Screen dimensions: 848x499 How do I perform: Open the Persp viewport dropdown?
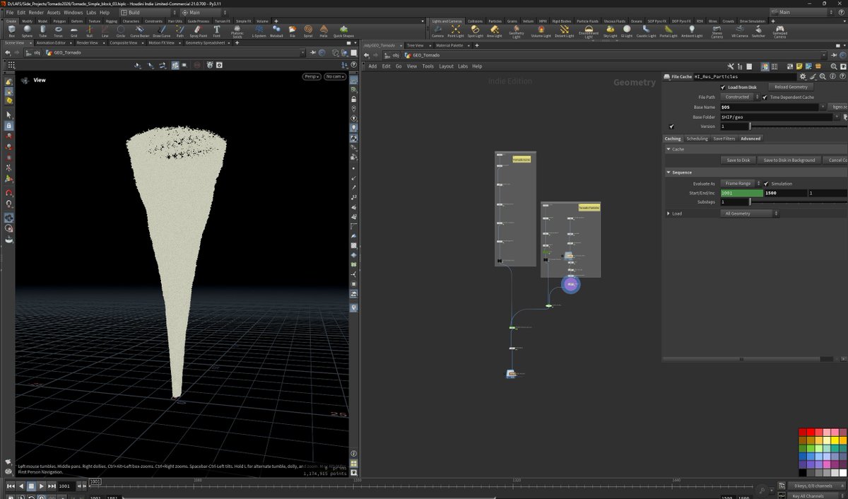(x=312, y=76)
